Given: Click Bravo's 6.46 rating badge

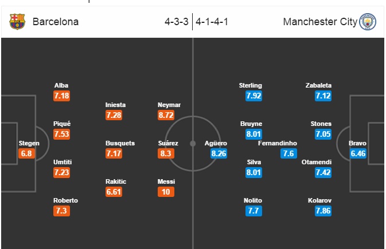Looking at the screenshot, I should click(358, 153).
